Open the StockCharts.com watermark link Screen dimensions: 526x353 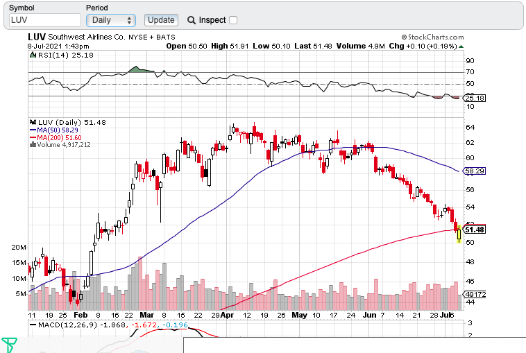coord(439,36)
